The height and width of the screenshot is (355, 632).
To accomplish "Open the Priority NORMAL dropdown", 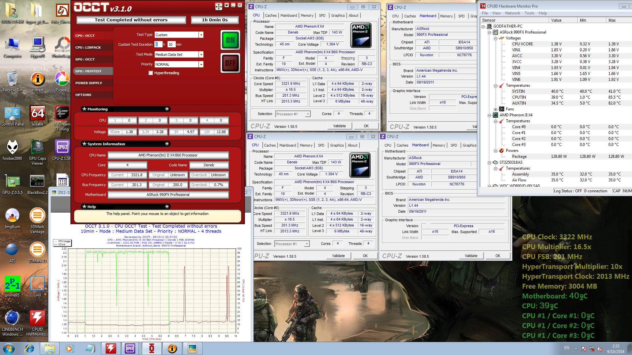I will [201, 64].
